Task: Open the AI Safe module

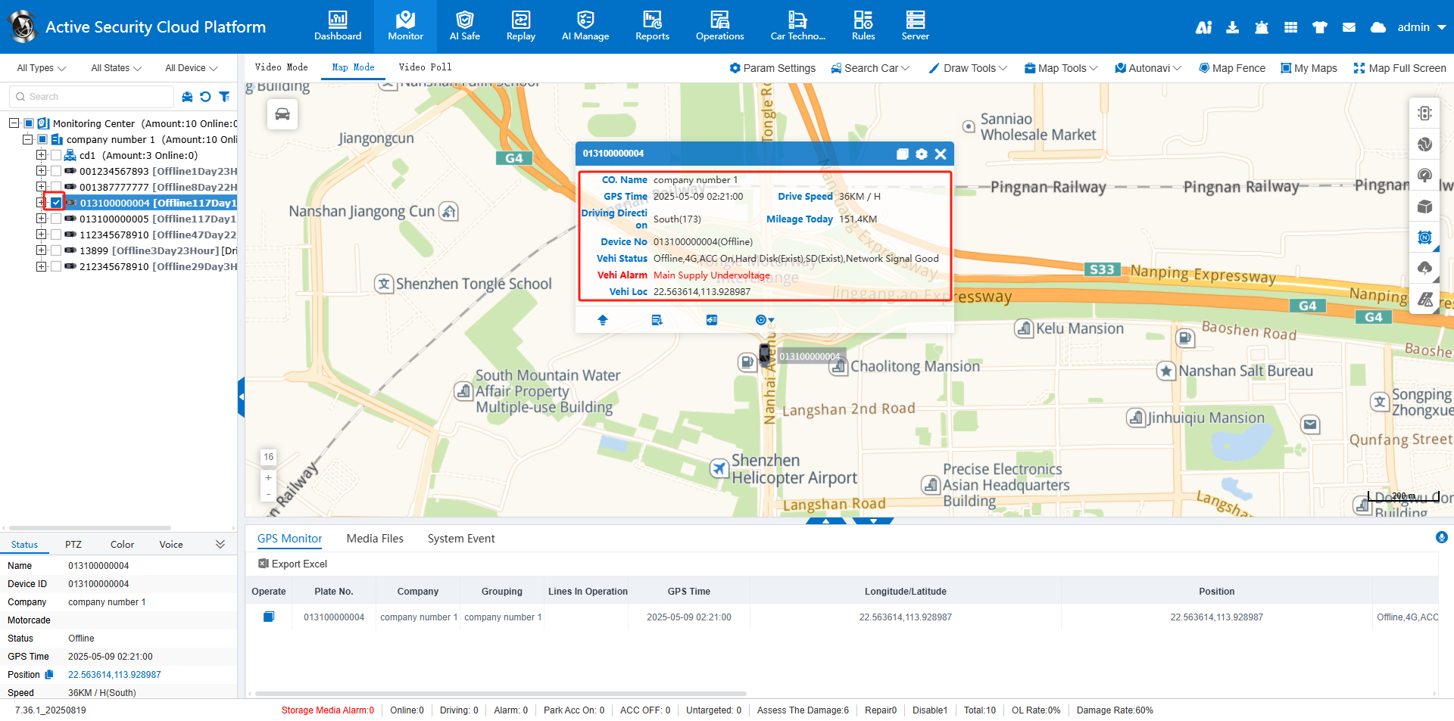Action: pyautogui.click(x=464, y=26)
